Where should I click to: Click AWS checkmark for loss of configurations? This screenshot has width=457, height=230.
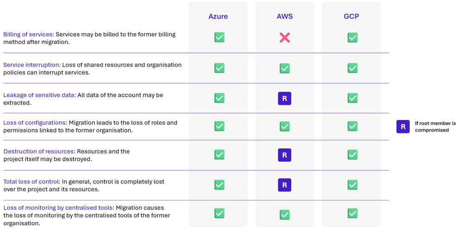click(285, 126)
